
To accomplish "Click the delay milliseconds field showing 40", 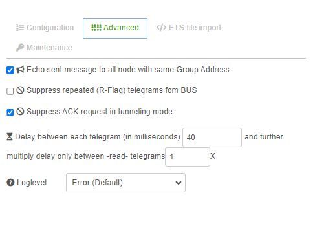I will pyautogui.click(x=212, y=138).
